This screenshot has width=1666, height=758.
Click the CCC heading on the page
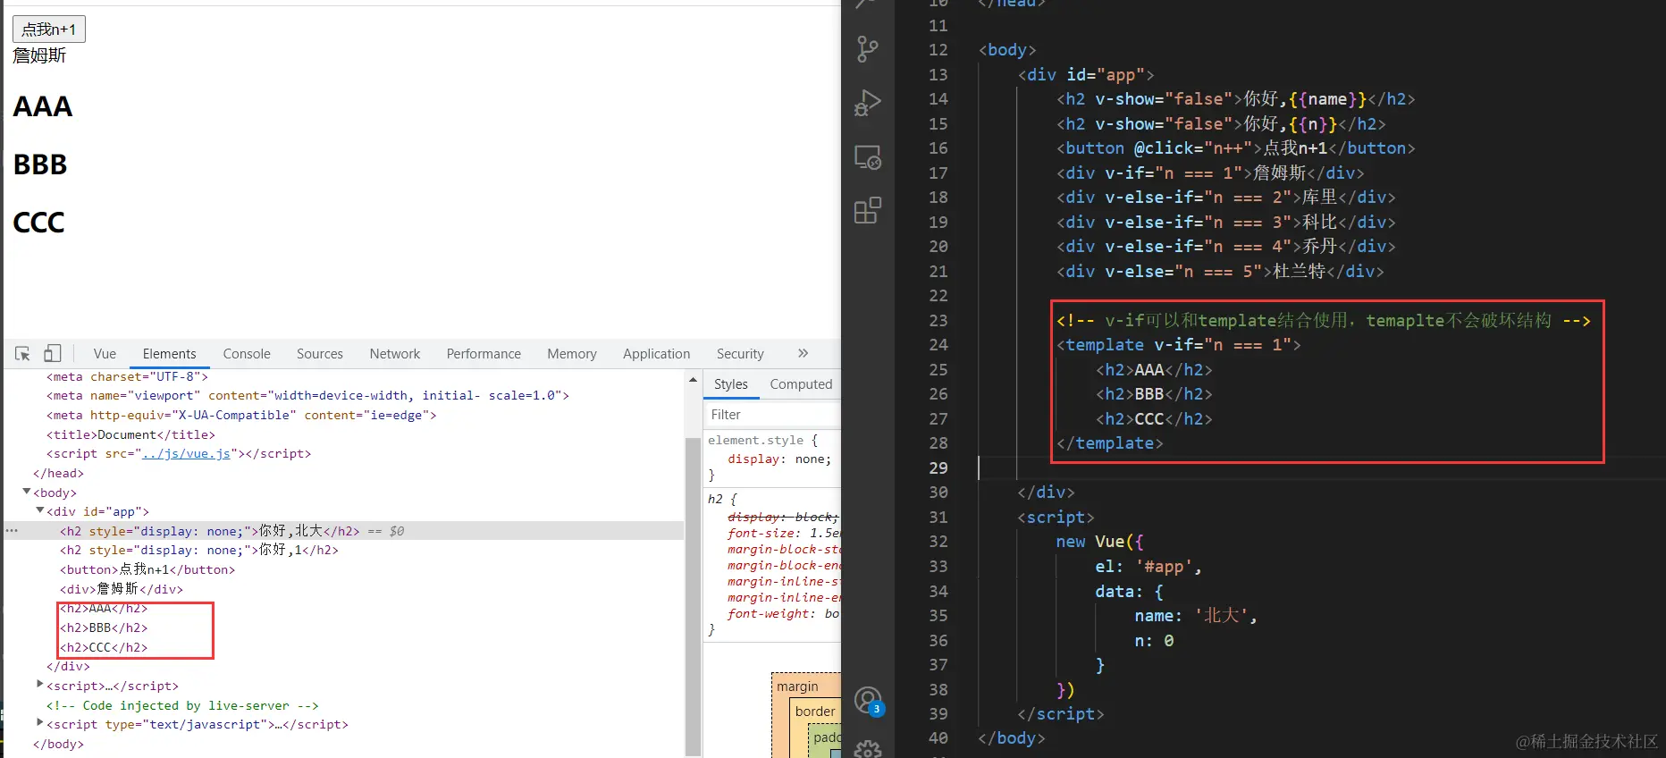click(38, 223)
